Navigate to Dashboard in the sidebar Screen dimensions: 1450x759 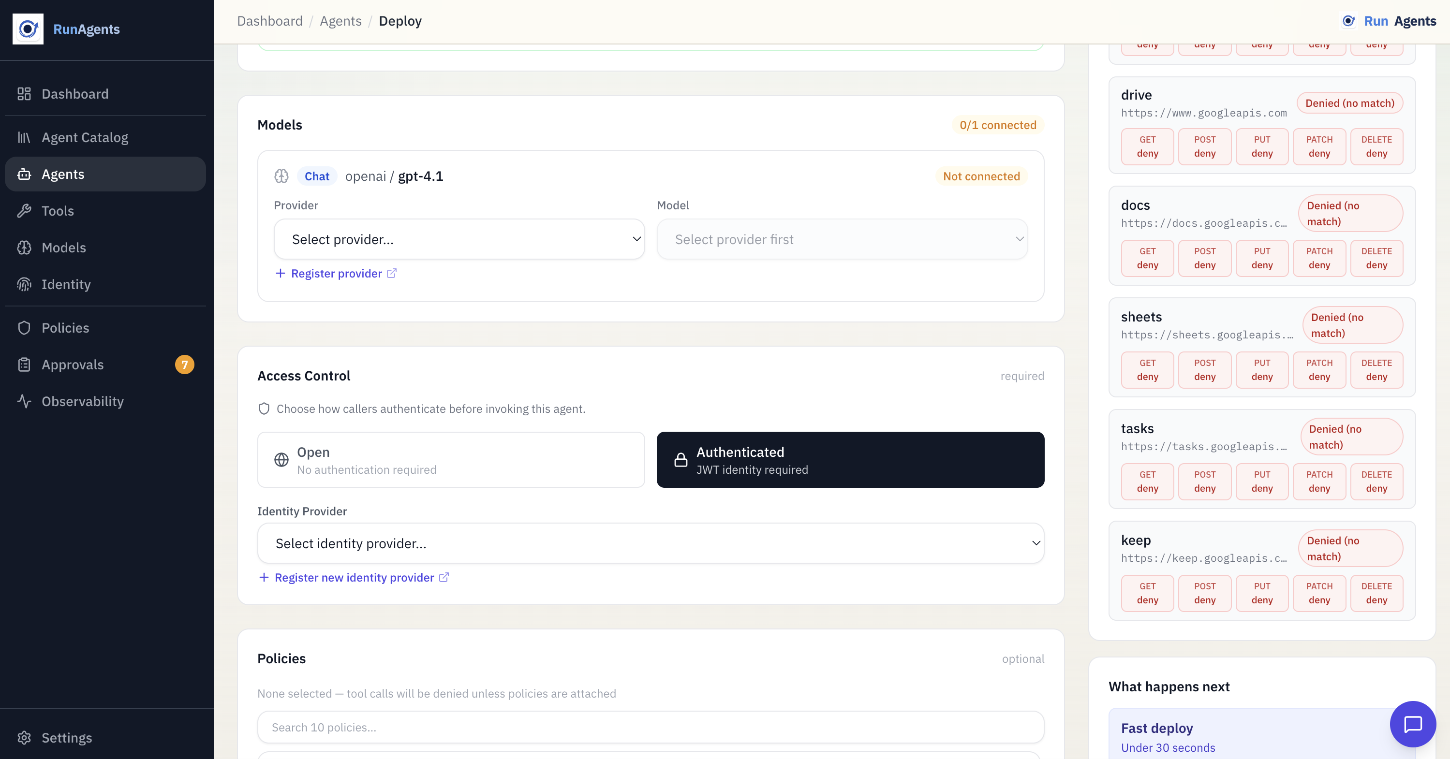point(75,94)
